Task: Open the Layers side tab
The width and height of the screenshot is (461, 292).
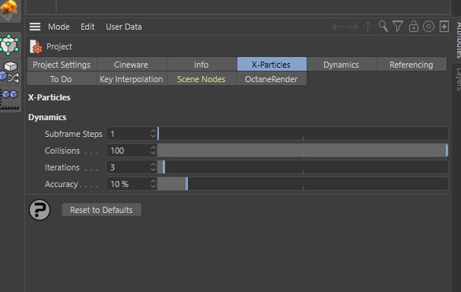Action: pos(457,79)
